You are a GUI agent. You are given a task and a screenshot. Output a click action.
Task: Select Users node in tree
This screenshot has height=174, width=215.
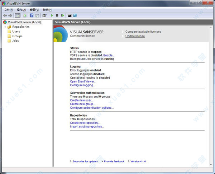16,32
